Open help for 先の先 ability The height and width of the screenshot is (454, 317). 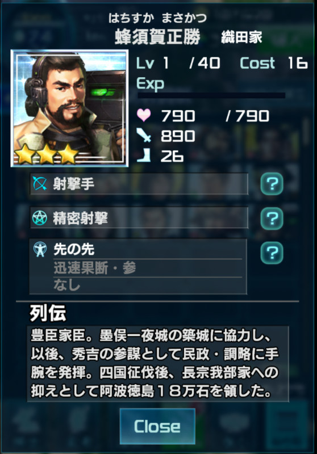272,253
